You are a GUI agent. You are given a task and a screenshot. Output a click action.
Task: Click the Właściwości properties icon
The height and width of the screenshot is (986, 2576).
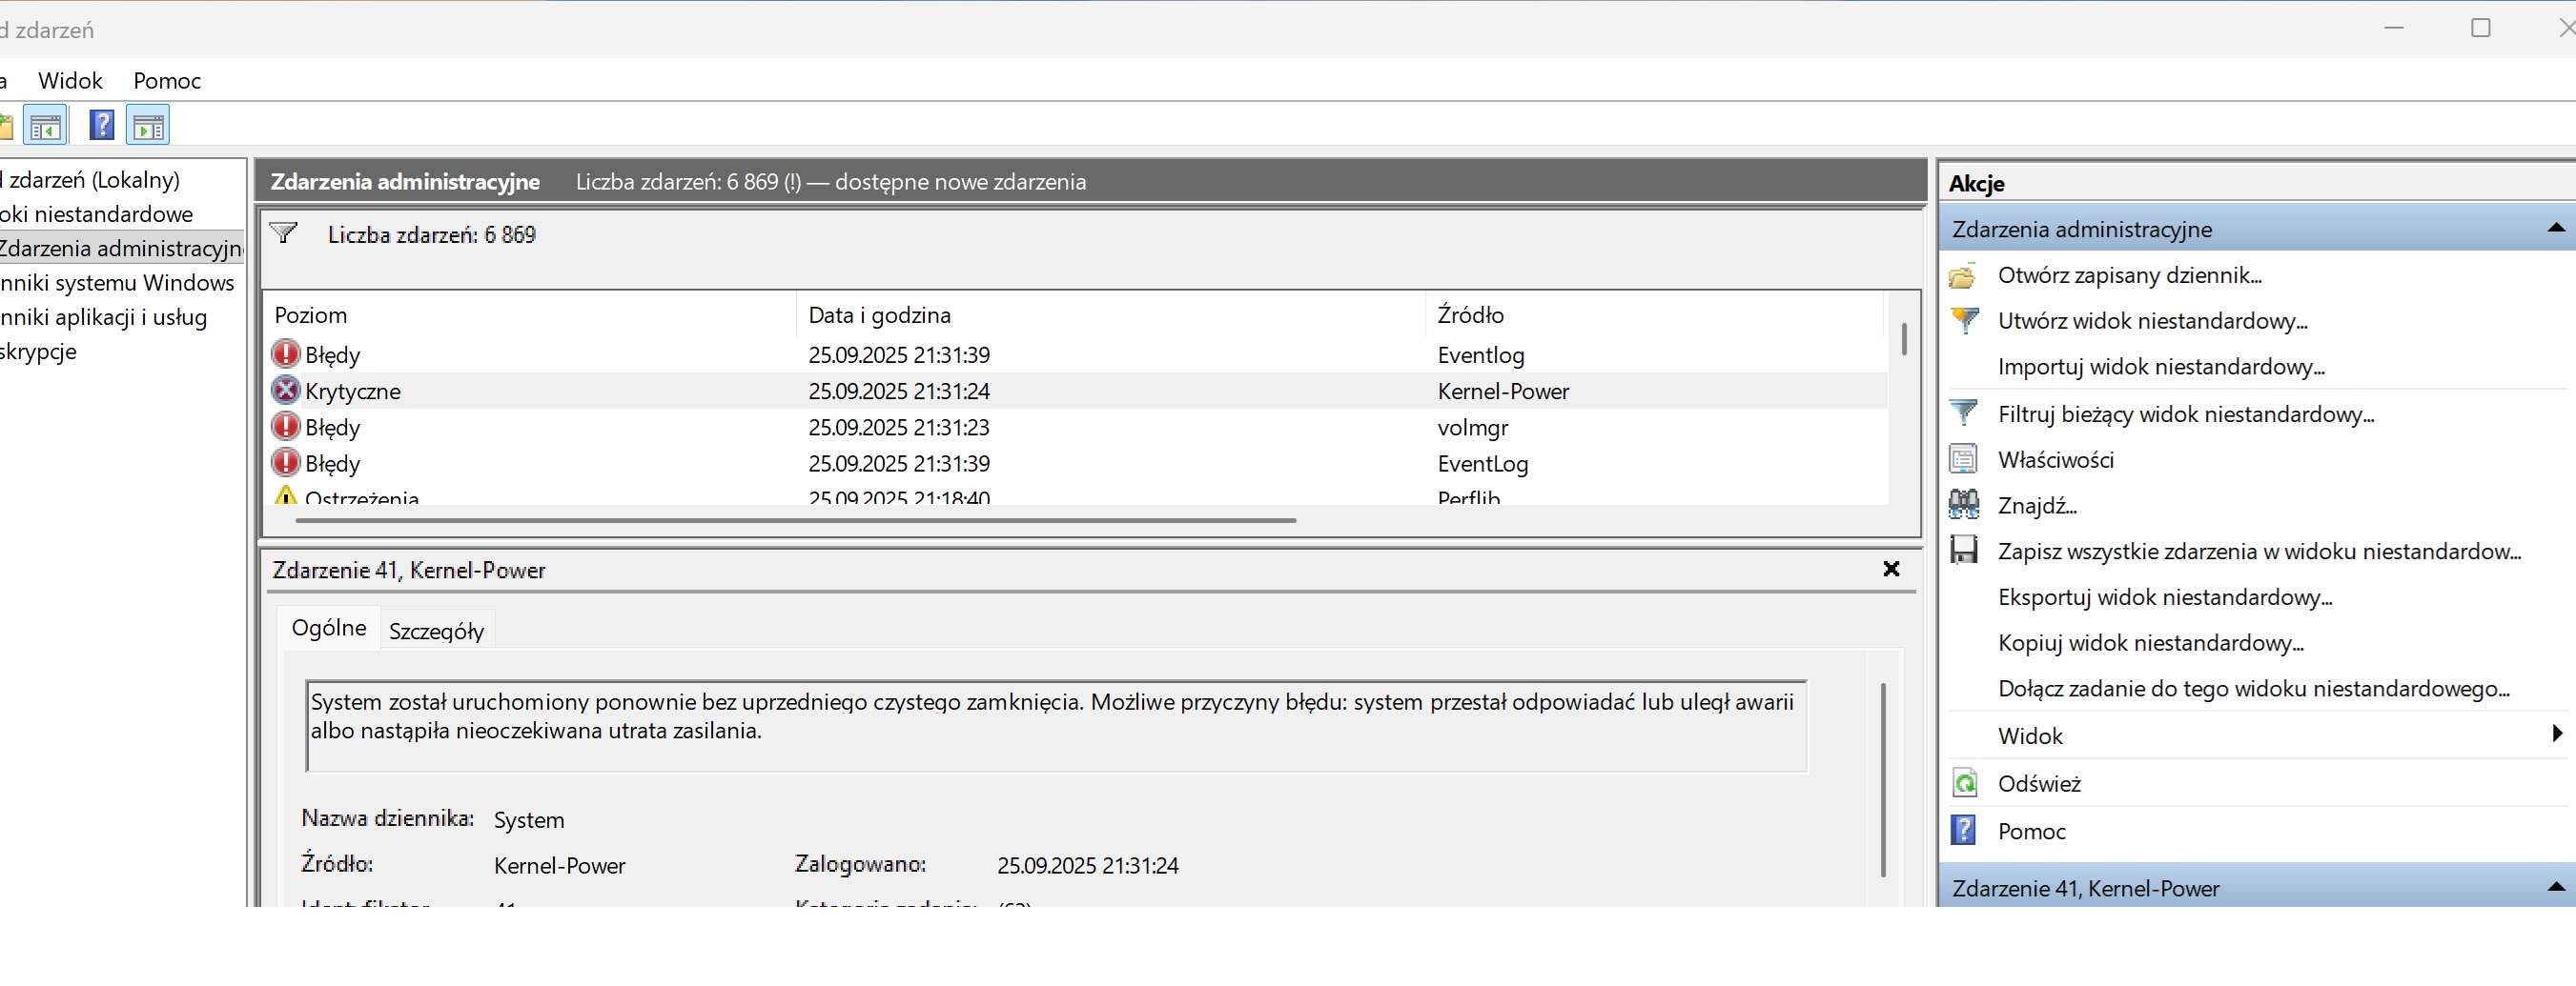[x=1963, y=459]
